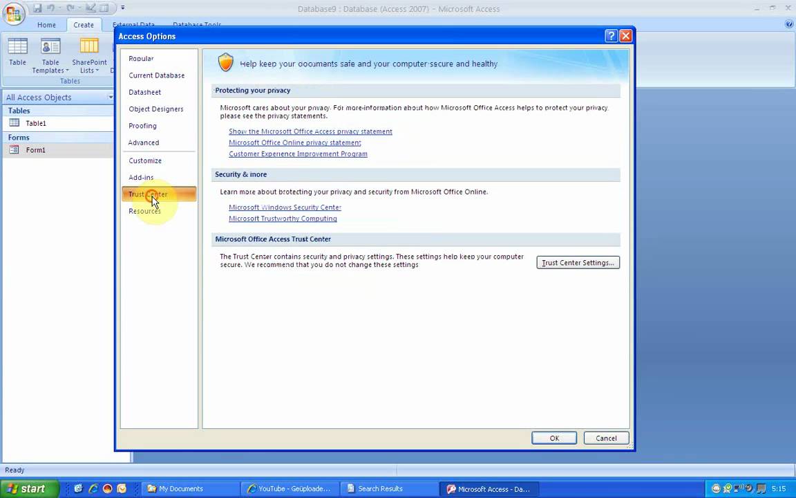Open My Documents from the taskbar
Screen dimensions: 796x498
click(190, 489)
